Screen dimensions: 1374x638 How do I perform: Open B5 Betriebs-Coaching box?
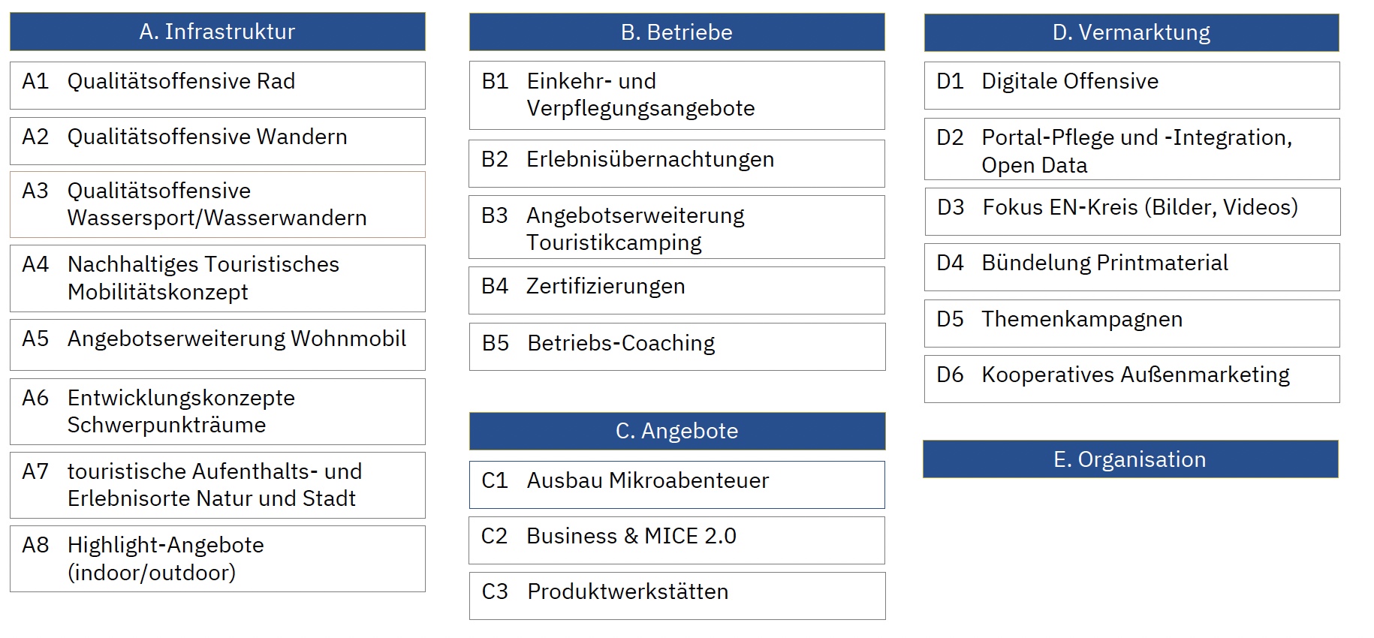click(x=677, y=347)
